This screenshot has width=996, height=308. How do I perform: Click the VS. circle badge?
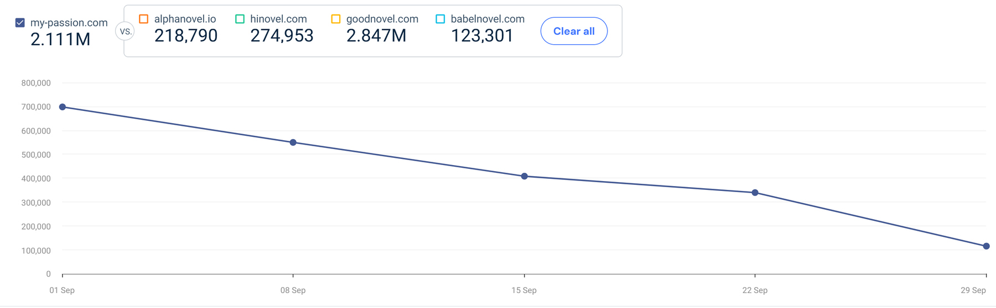pos(126,31)
